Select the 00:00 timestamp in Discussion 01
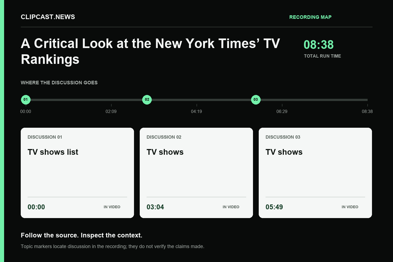This screenshot has height=262, width=393. 36,207
